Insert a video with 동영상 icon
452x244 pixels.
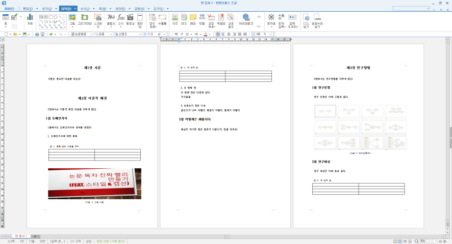pyautogui.click(x=130, y=19)
